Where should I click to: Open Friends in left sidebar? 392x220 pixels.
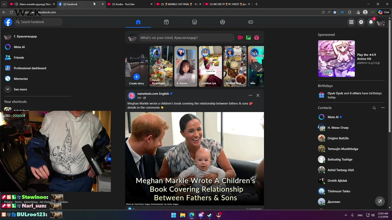(x=37, y=57)
